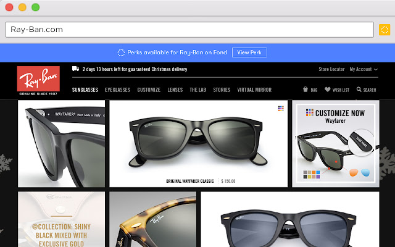Open the Wayfarer close-up side thumbnail
The height and width of the screenshot is (247, 395).
[61, 144]
